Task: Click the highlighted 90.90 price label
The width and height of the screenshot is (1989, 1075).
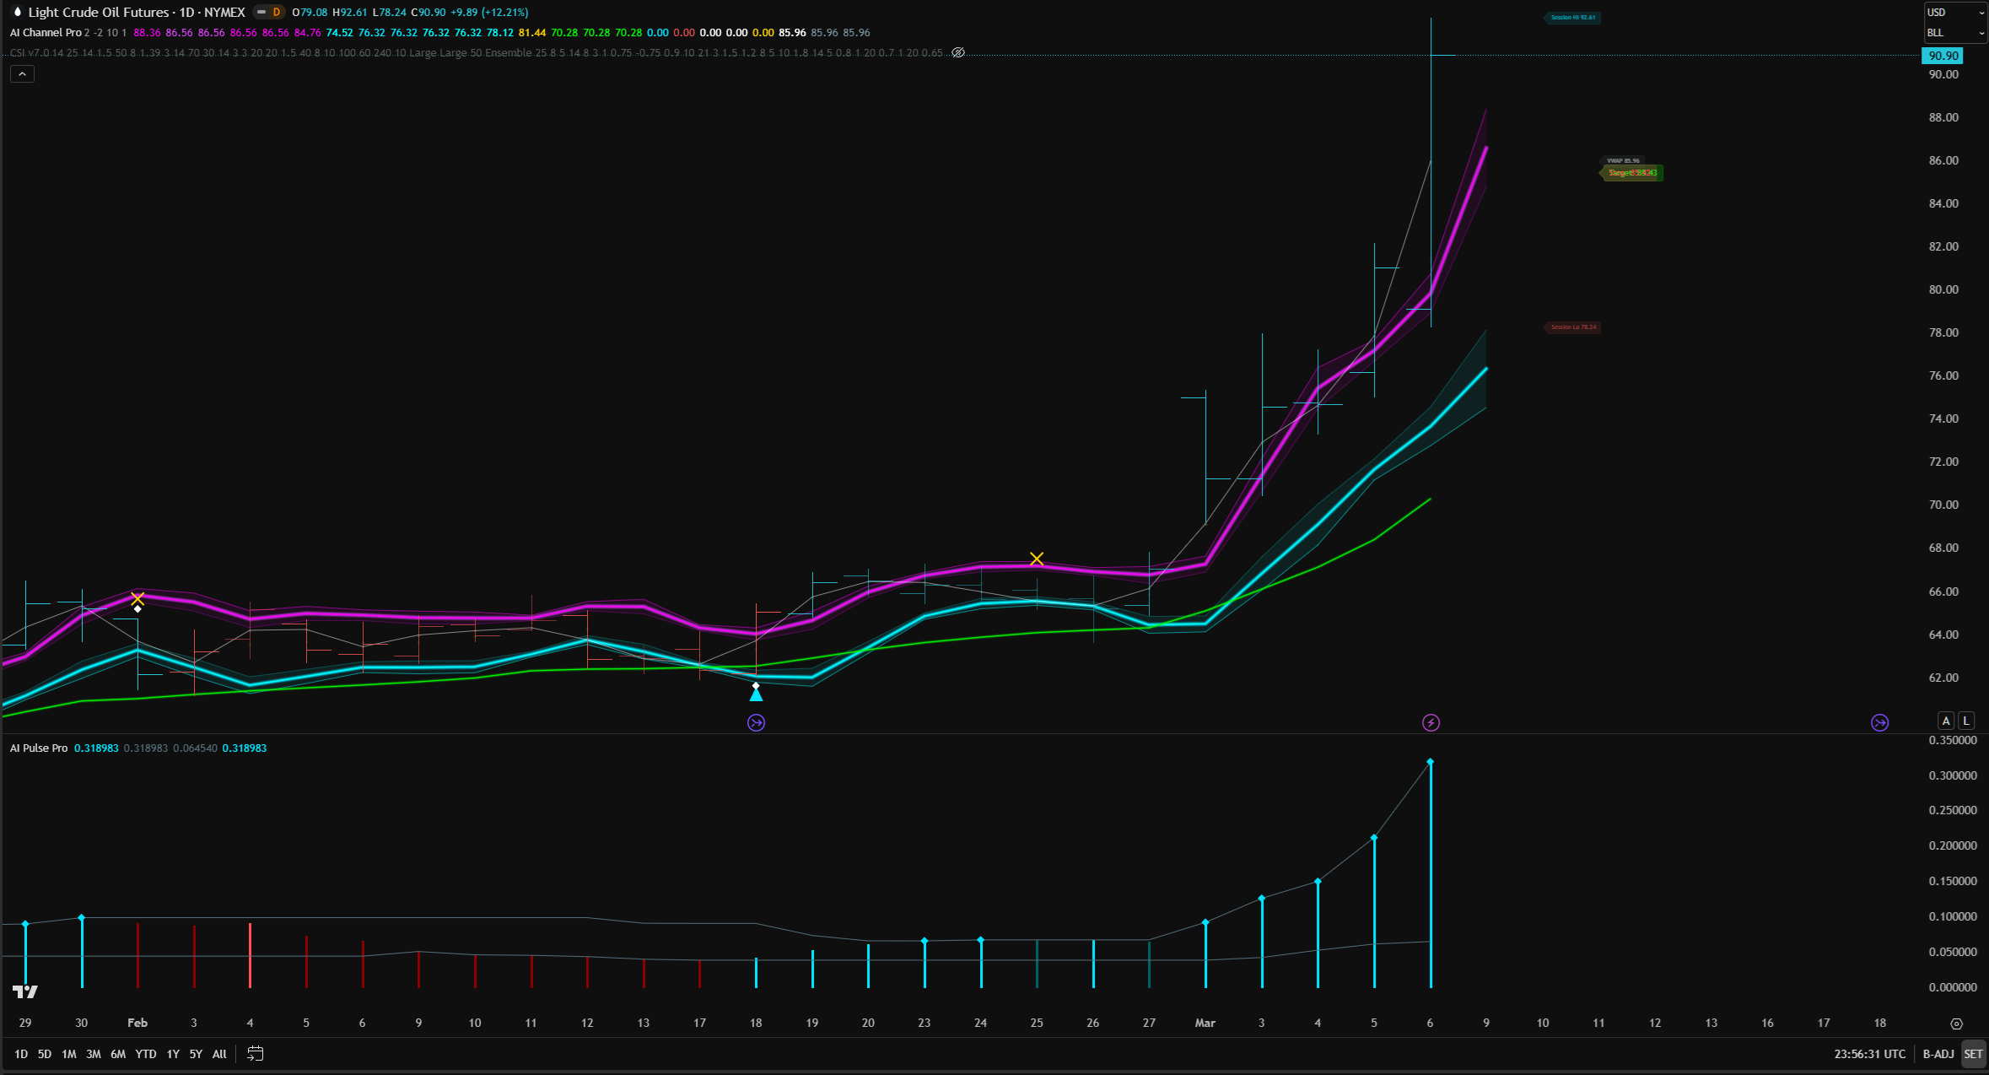Action: click(1943, 55)
